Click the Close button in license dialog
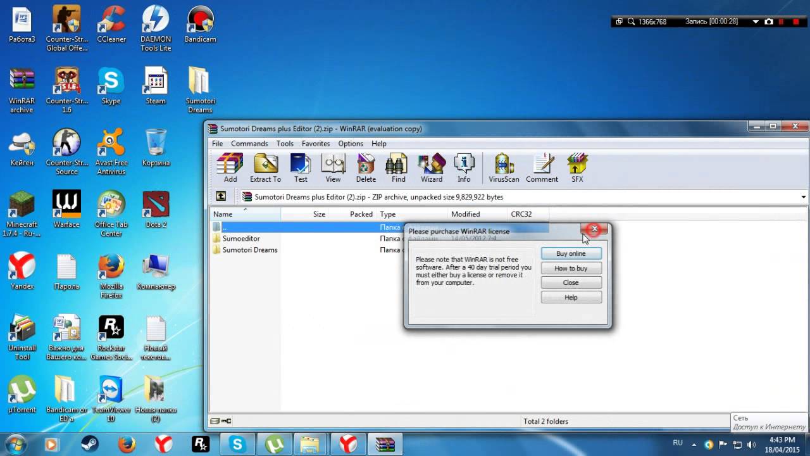 coord(571,282)
